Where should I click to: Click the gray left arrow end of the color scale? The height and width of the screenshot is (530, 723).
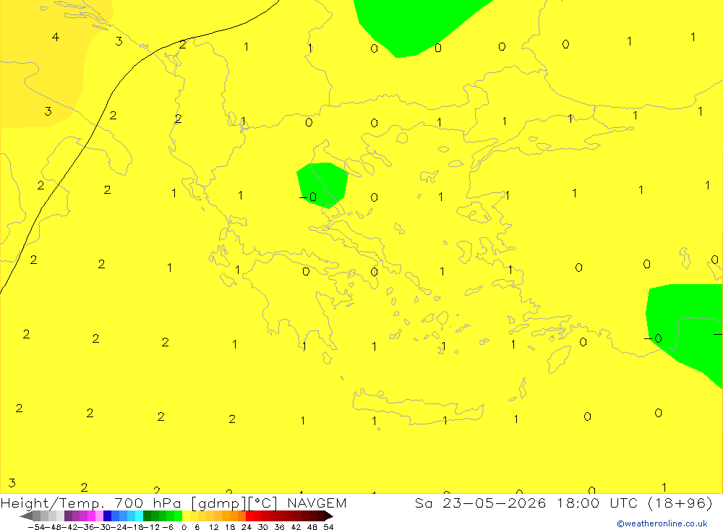(x=26, y=516)
